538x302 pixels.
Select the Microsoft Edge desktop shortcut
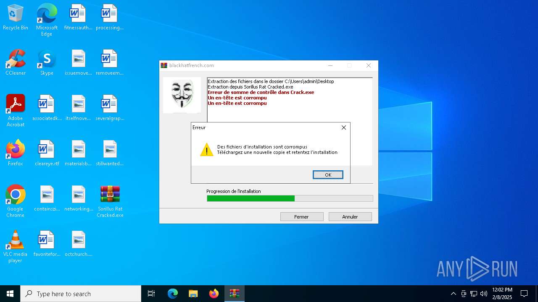[x=47, y=20]
